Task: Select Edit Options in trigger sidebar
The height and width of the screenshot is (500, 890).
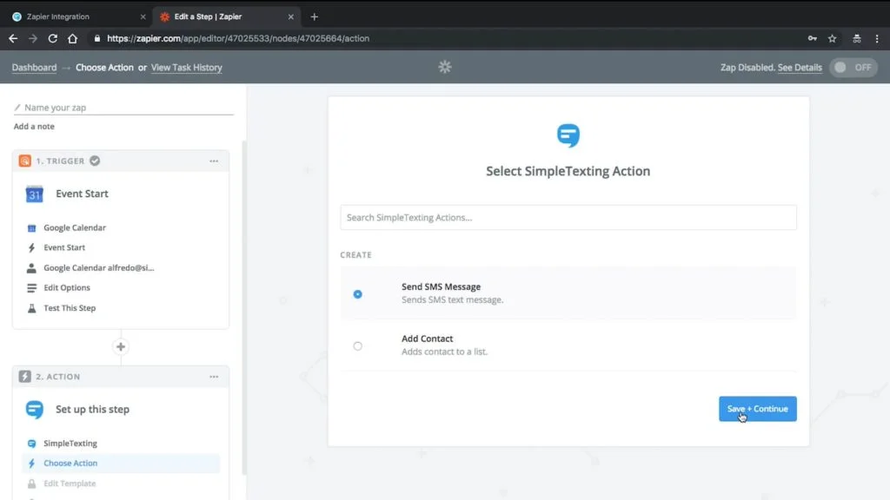Action: click(x=67, y=288)
